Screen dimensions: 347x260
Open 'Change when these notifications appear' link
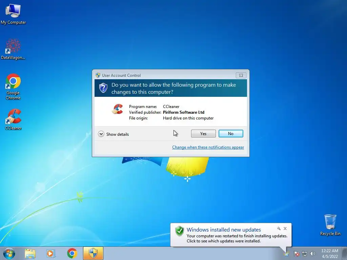click(208, 147)
